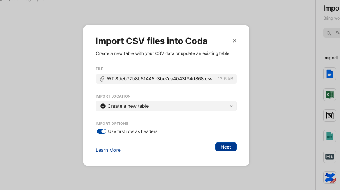
Task: Click the Use first row as headers label
Action: click(x=133, y=131)
